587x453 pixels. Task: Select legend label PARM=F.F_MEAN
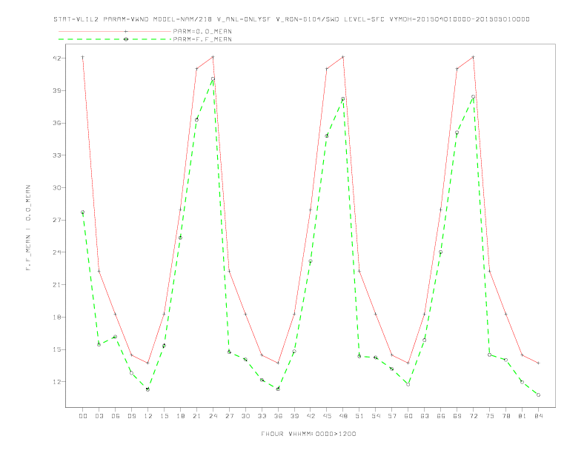pyautogui.click(x=202, y=39)
